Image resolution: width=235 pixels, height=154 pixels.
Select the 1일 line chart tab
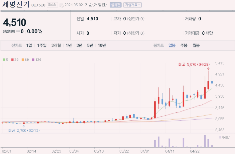[x=29, y=45]
